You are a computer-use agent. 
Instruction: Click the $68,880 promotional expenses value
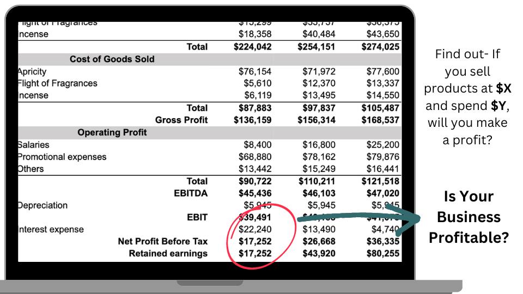coord(255,157)
